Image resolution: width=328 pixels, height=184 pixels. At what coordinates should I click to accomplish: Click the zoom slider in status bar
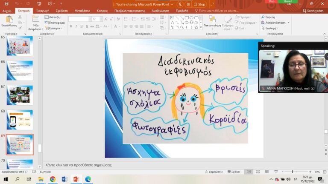(293, 172)
